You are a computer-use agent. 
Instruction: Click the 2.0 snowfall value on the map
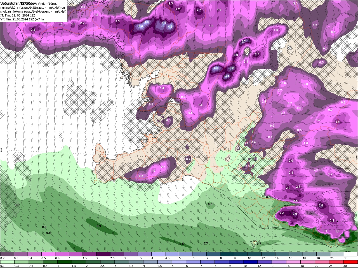click(x=291, y=161)
